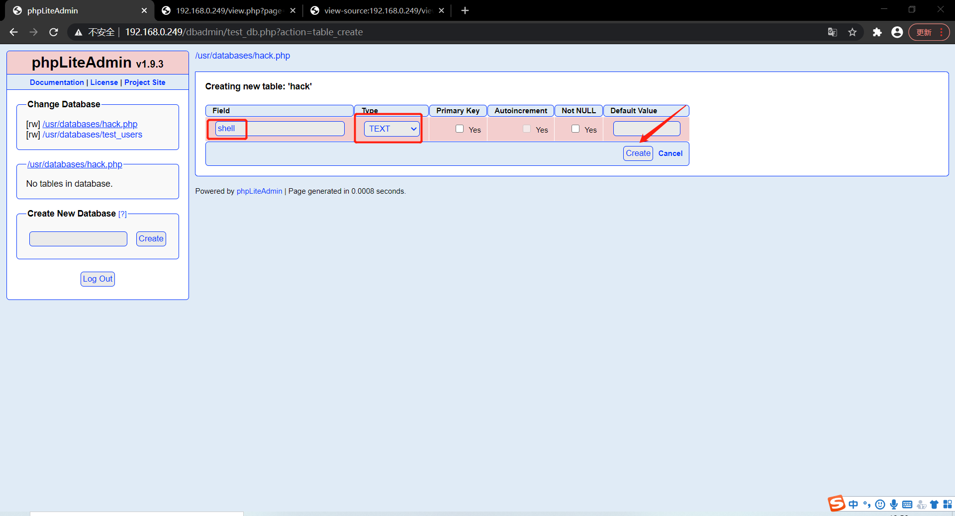Open the IME skin (shirt) icon
Screen dimensions: 955x516
click(934, 505)
